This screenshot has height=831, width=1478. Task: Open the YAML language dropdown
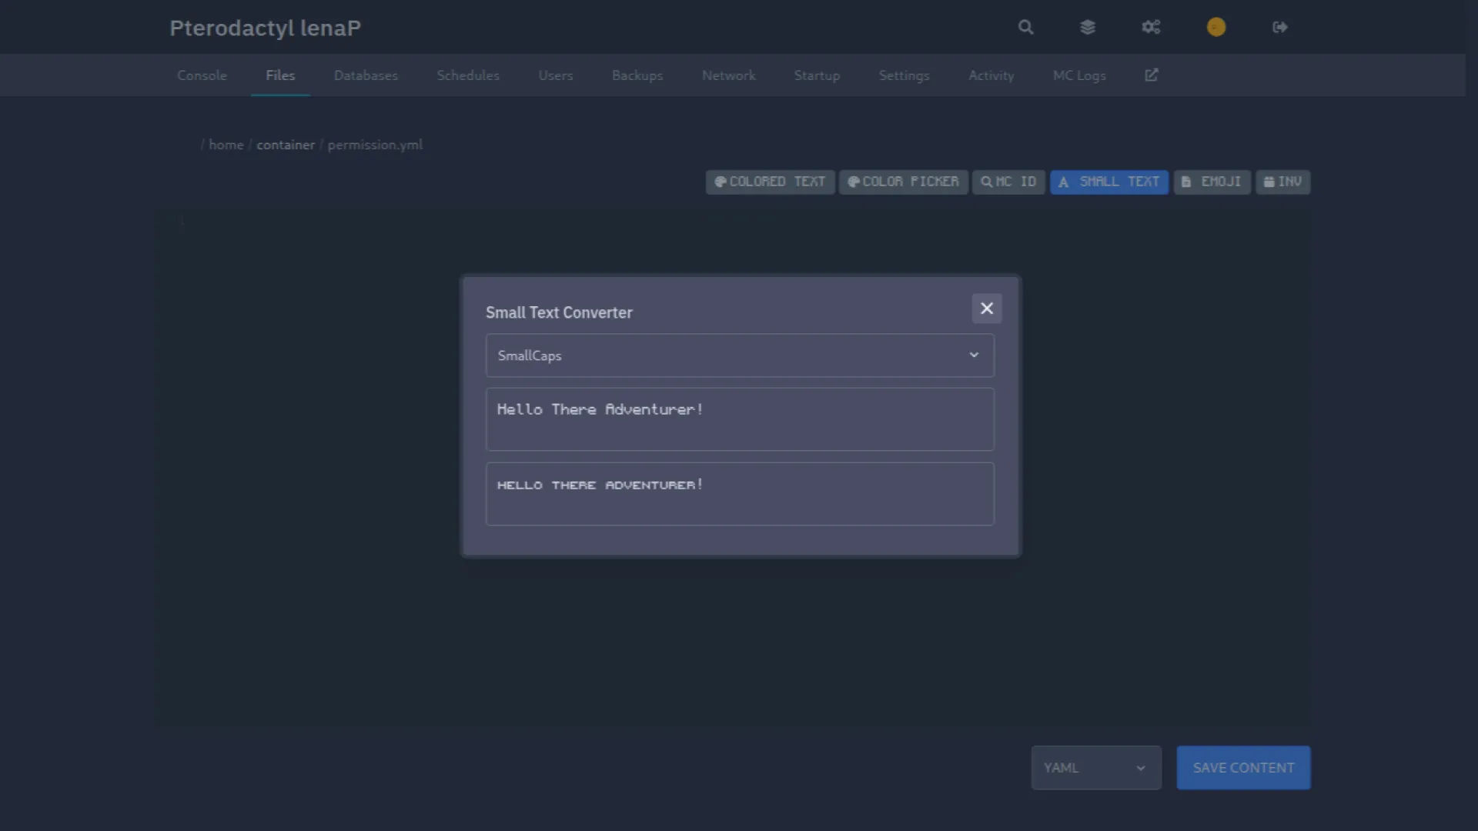[x=1095, y=768]
